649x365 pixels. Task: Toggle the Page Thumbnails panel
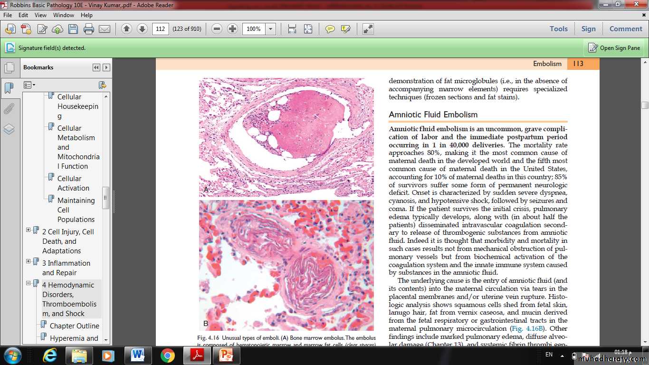(9, 67)
